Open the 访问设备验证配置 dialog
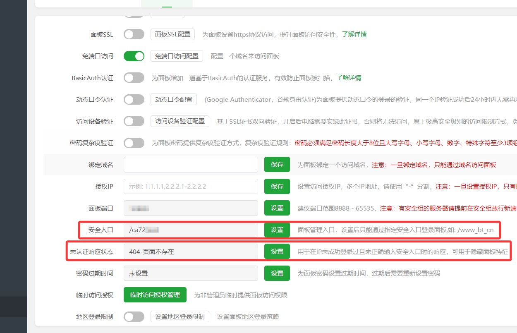Viewport: 517px width, 333px height. point(180,121)
